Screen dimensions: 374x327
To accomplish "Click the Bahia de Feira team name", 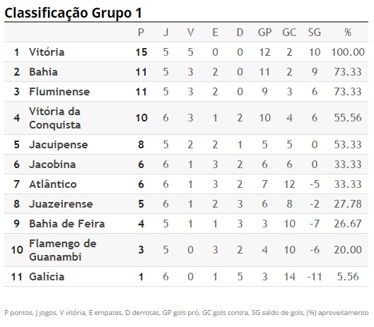I will tap(67, 224).
